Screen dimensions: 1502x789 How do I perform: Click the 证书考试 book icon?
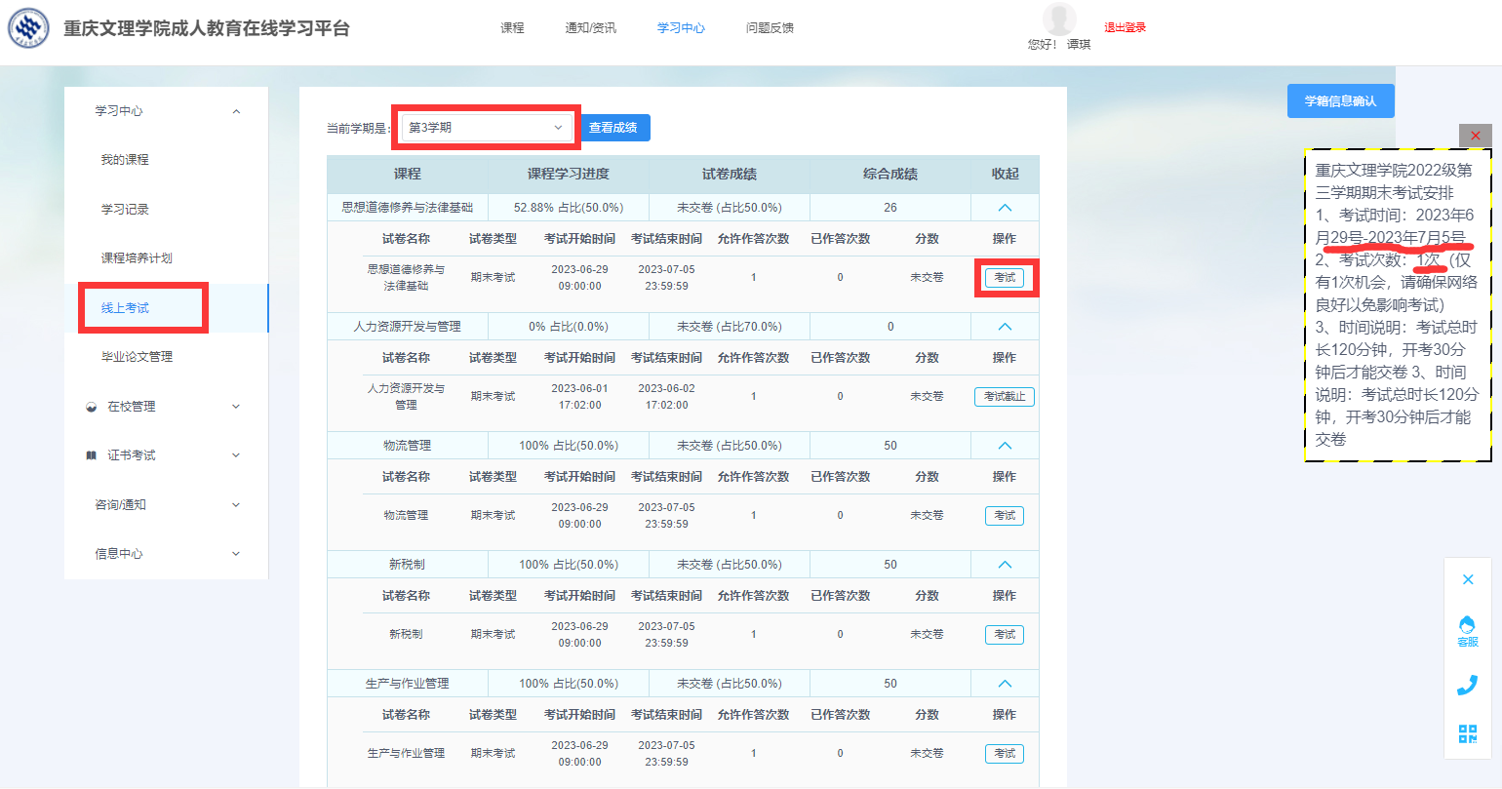click(92, 455)
